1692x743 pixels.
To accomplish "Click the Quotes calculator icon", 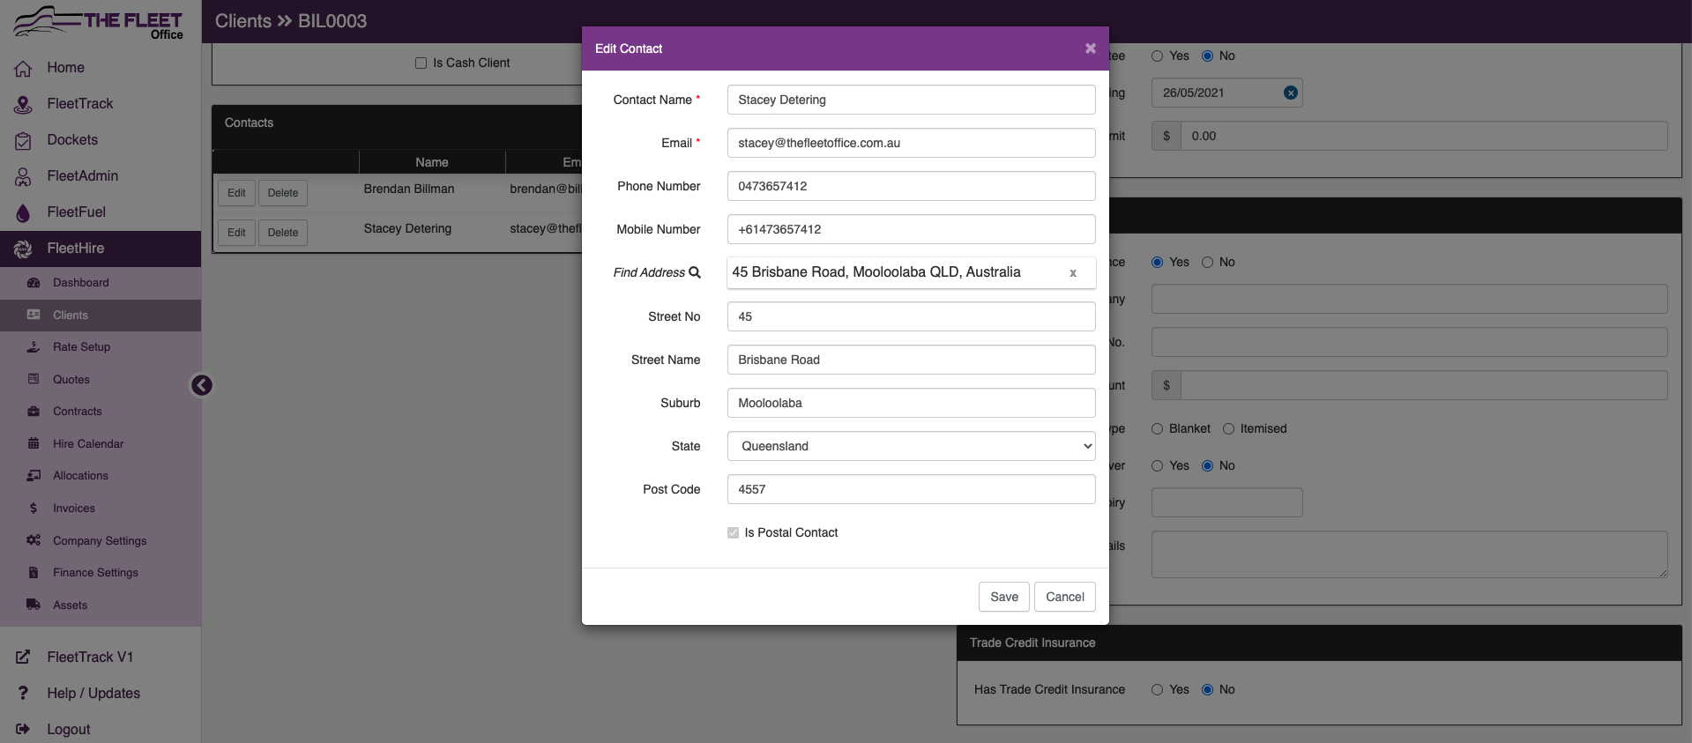I will click(34, 379).
